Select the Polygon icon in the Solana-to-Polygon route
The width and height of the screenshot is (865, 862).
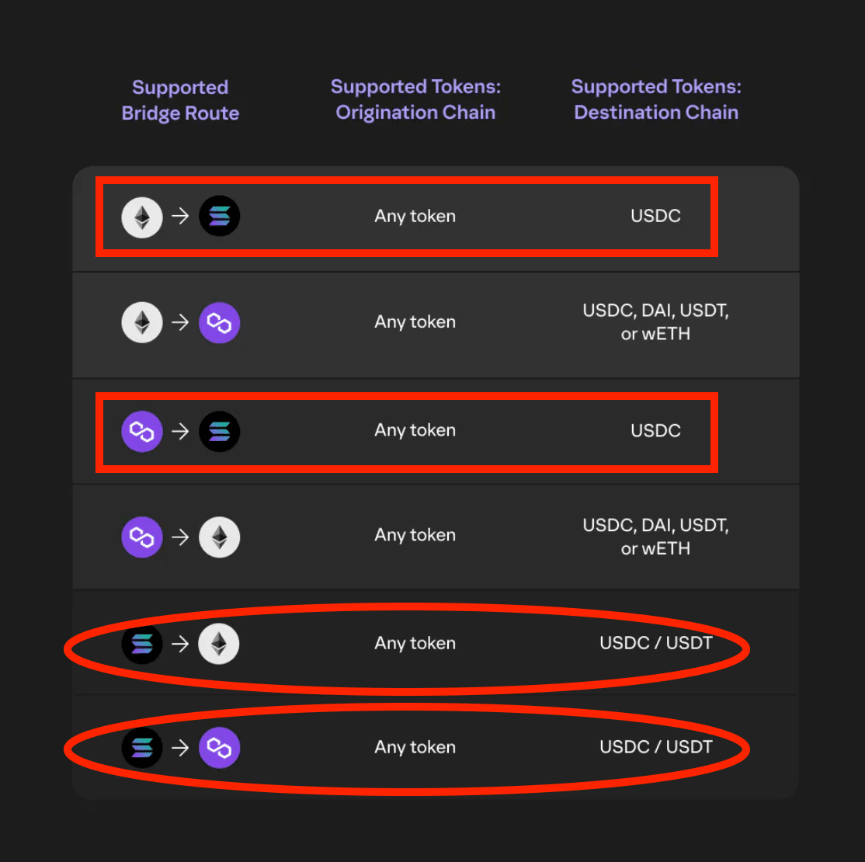pyautogui.click(x=220, y=748)
